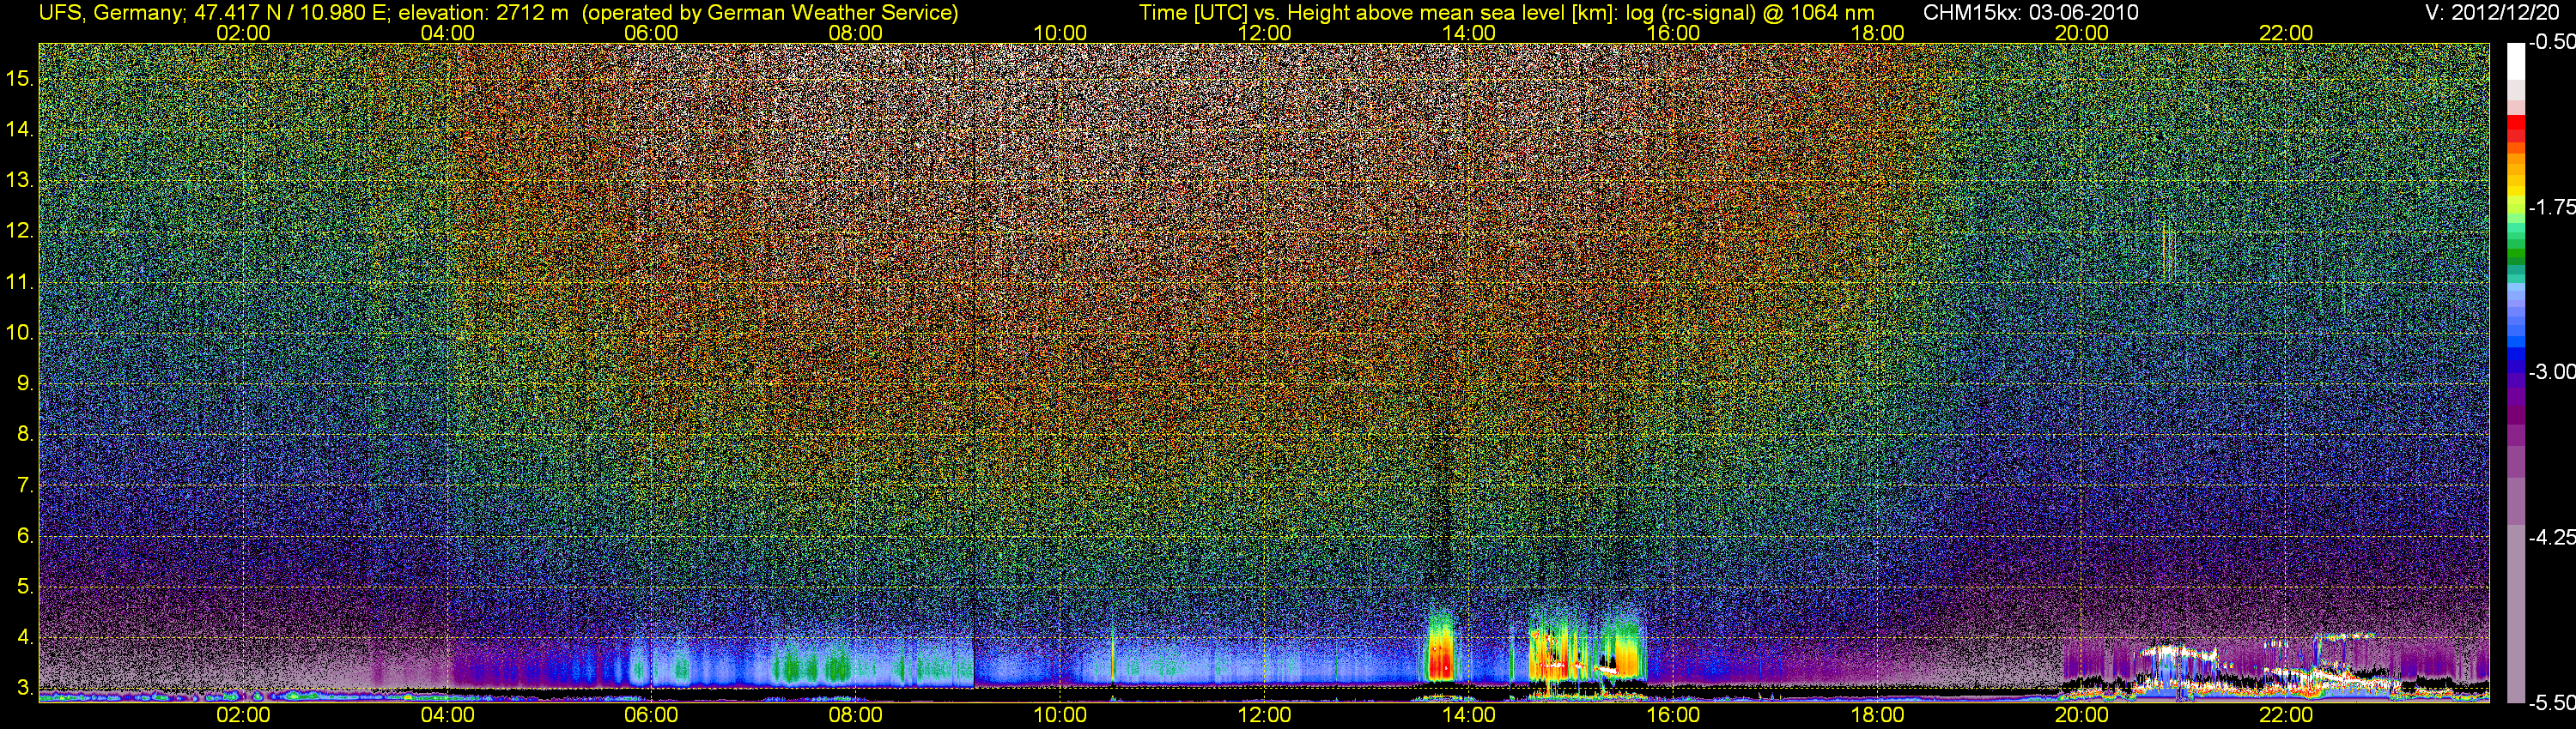This screenshot has width=2576, height=729.
Task: Click the top axis '20:00' time label
Action: [2082, 33]
